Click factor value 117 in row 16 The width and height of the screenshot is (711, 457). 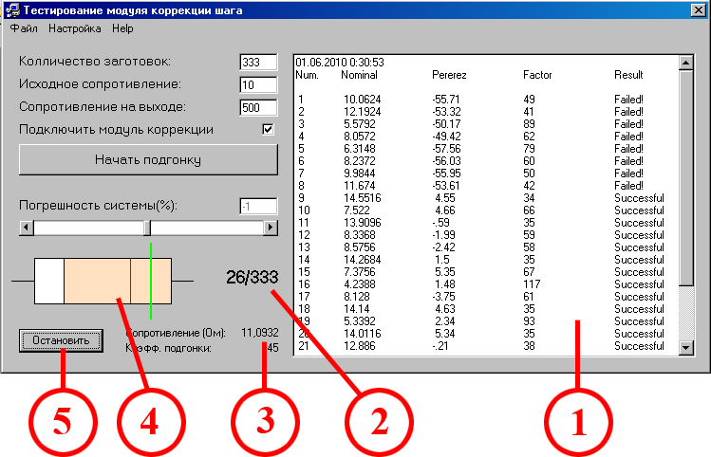(x=532, y=284)
